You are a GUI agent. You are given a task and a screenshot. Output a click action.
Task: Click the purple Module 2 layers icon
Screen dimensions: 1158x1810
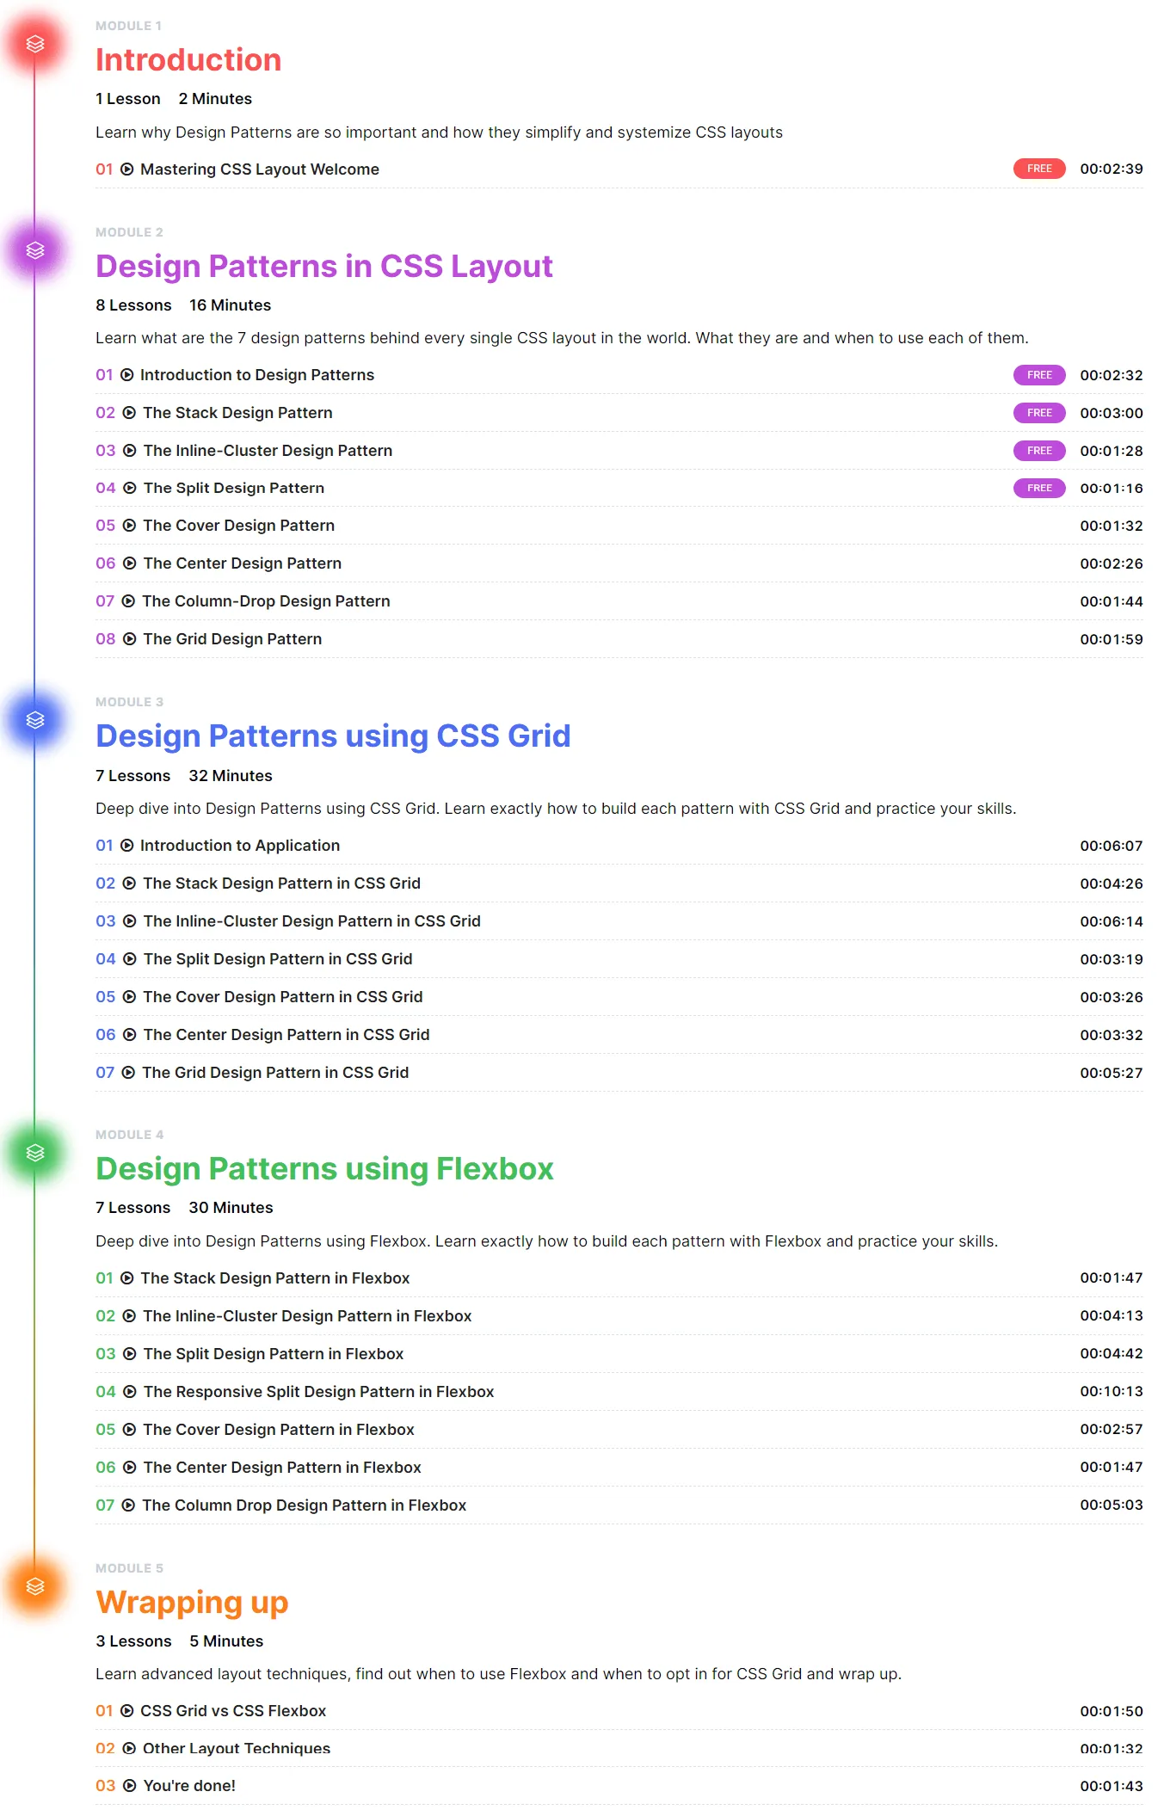pyautogui.click(x=35, y=250)
